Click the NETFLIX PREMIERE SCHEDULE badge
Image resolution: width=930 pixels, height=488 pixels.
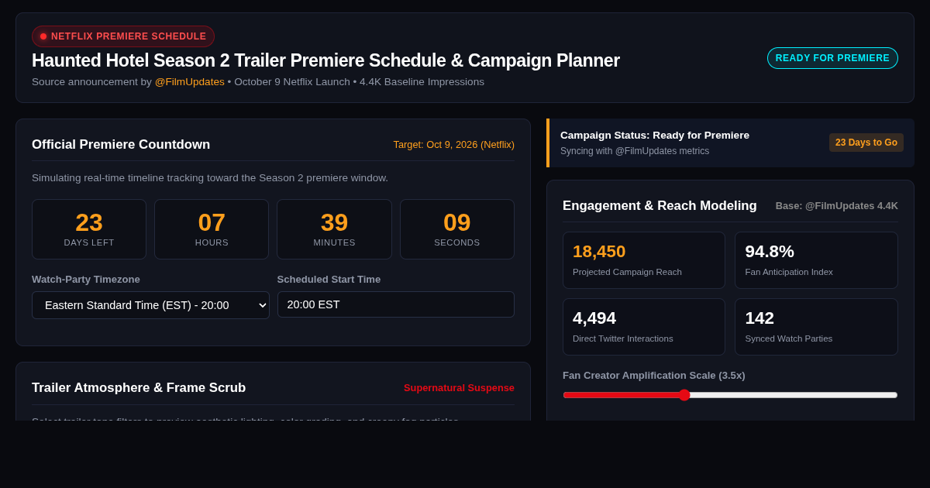123,36
